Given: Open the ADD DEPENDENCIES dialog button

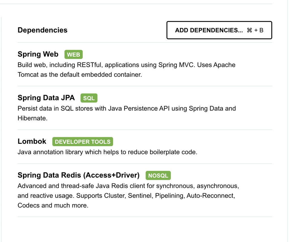Looking at the screenshot, I should (219, 30).
